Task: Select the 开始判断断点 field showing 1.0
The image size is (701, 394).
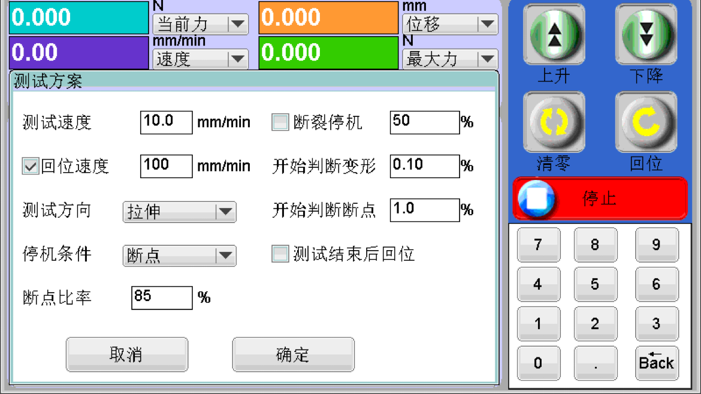Action: click(x=425, y=210)
